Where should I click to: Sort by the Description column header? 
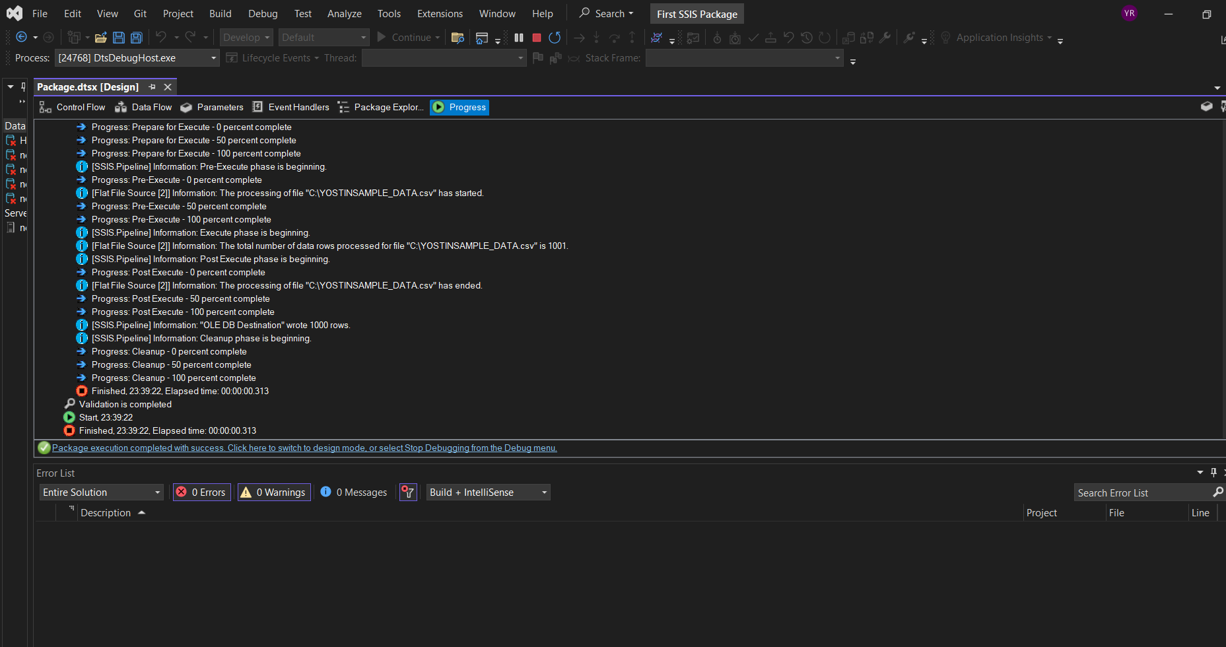[106, 512]
